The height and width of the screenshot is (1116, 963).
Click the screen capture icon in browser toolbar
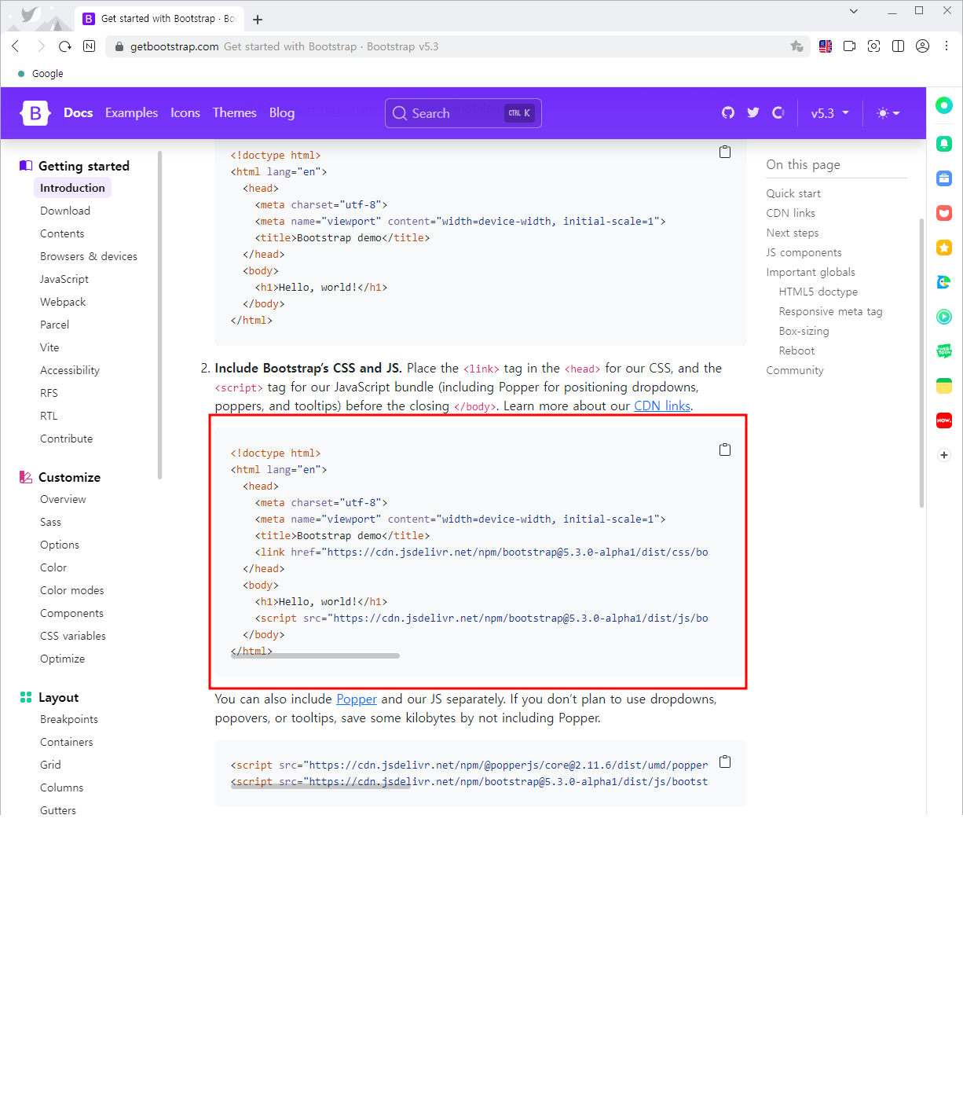[873, 46]
